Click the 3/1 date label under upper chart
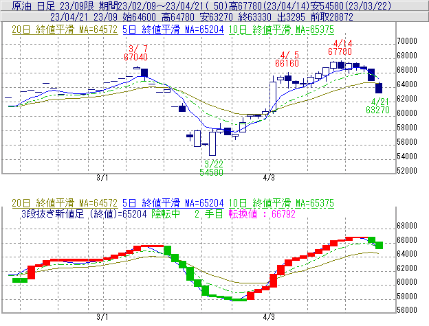Image resolution: width=429 pixels, height=326 pixels. point(102,178)
